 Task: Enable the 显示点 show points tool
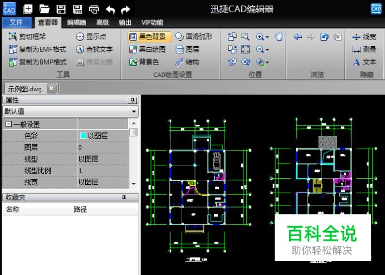pos(91,37)
